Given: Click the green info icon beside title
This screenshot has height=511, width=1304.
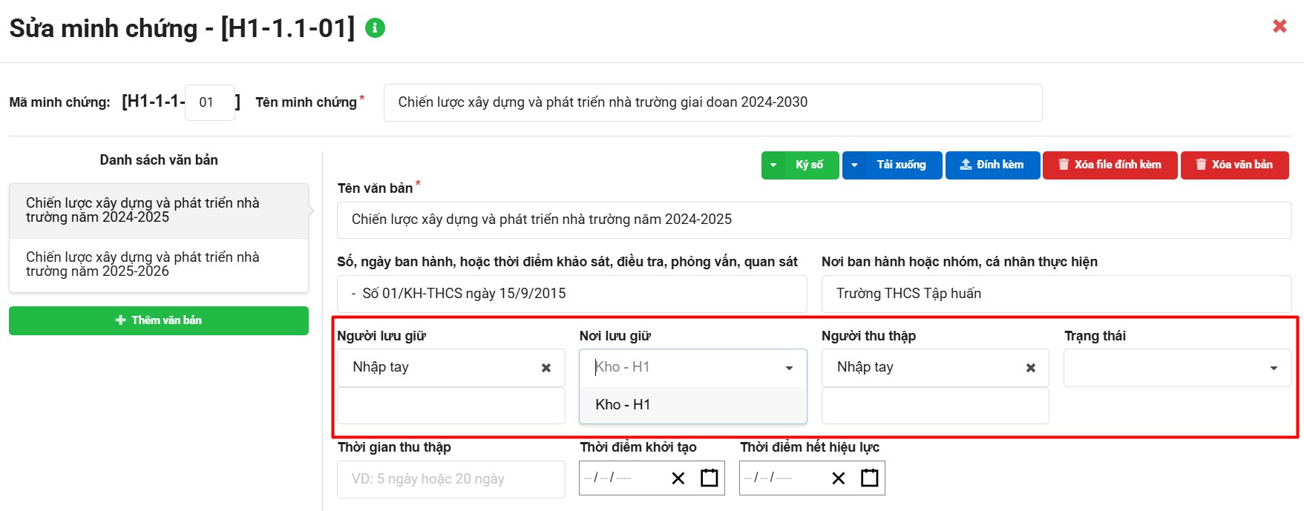Looking at the screenshot, I should coord(375,28).
